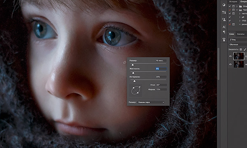Switch to the История tab
The image size is (247, 148).
coord(233,2)
